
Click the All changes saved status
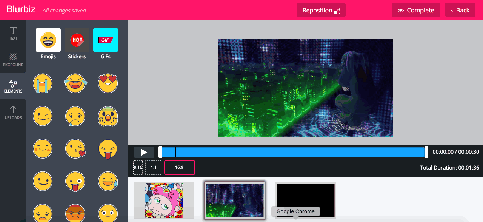(64, 11)
